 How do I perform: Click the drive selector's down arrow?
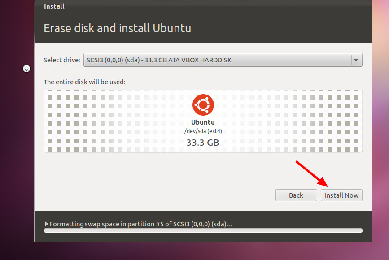[356, 60]
